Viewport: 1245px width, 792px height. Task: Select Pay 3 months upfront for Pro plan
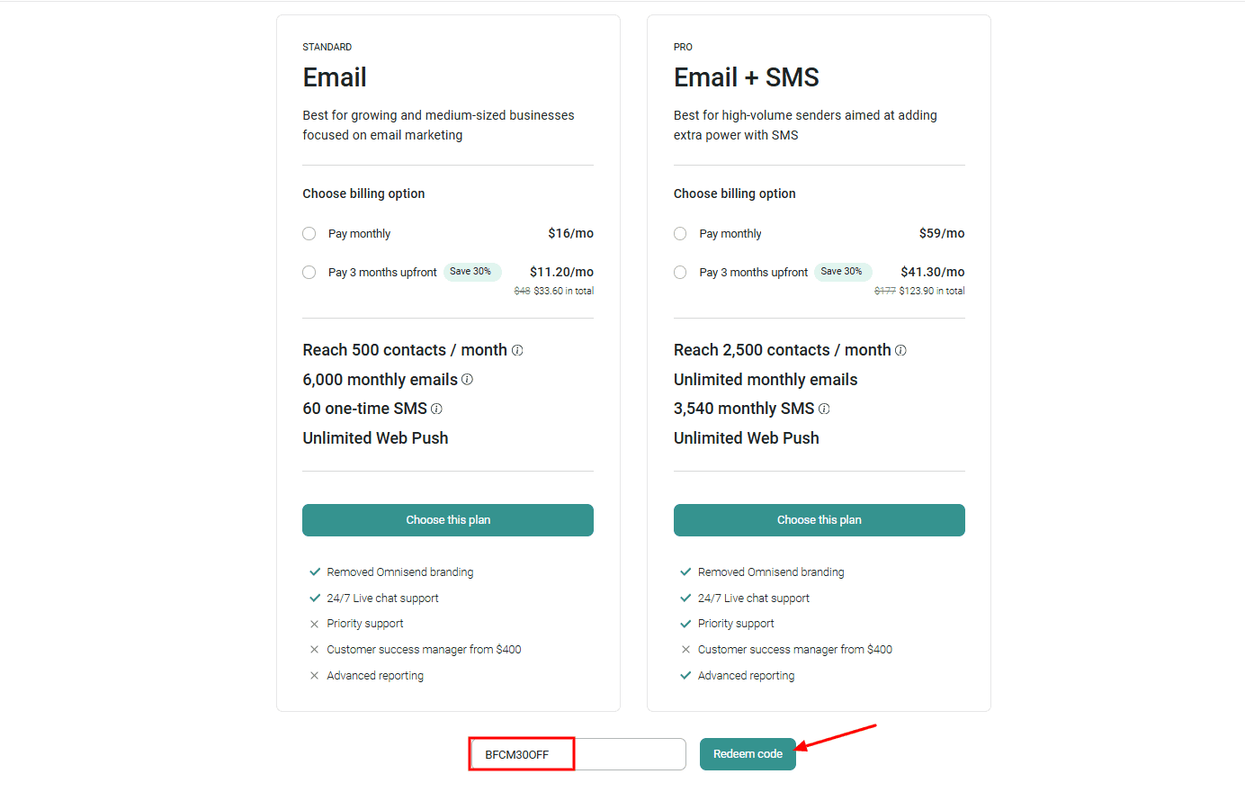click(680, 273)
